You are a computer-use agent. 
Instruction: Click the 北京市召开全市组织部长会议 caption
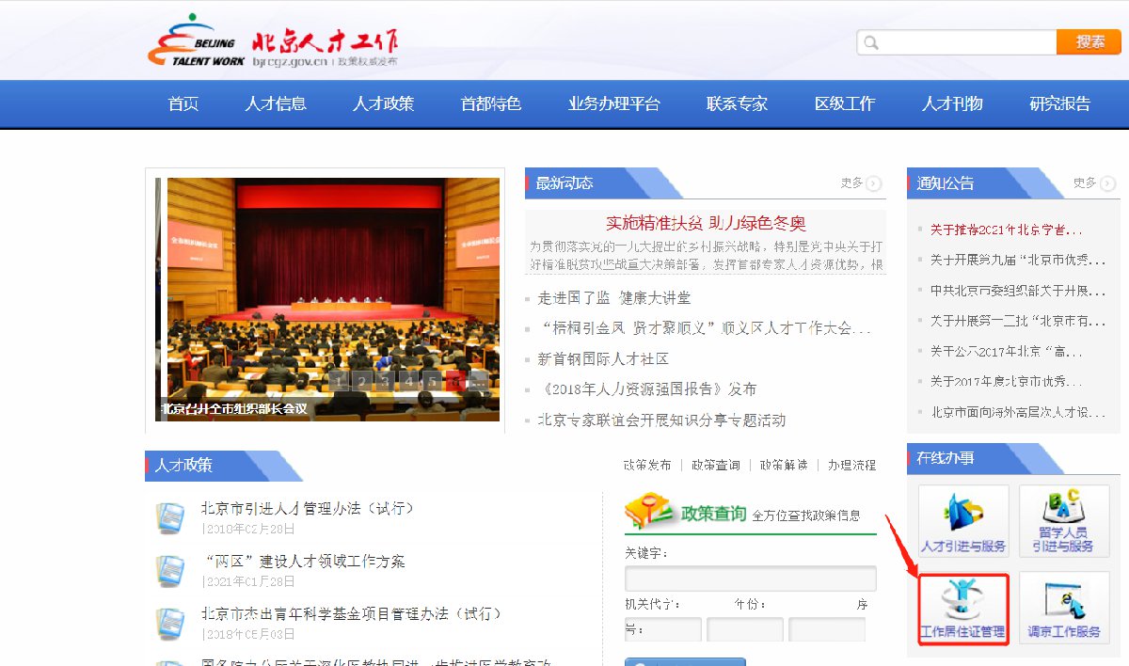[234, 409]
